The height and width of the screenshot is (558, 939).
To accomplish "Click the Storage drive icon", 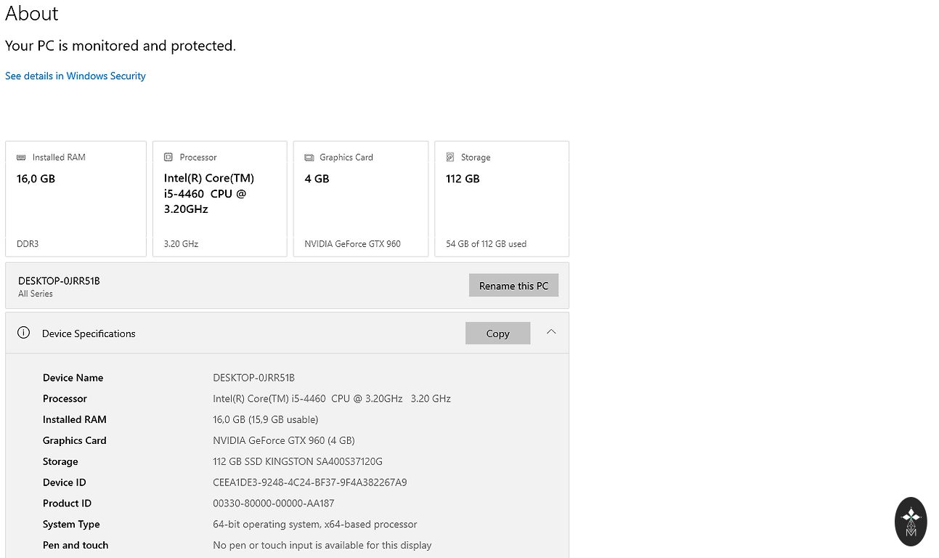I will [x=450, y=157].
